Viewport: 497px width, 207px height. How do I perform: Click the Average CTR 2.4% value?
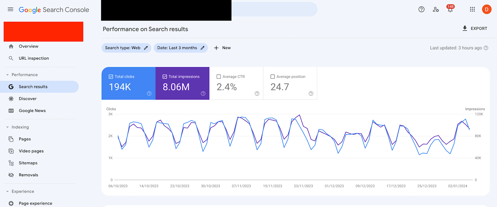pos(227,87)
